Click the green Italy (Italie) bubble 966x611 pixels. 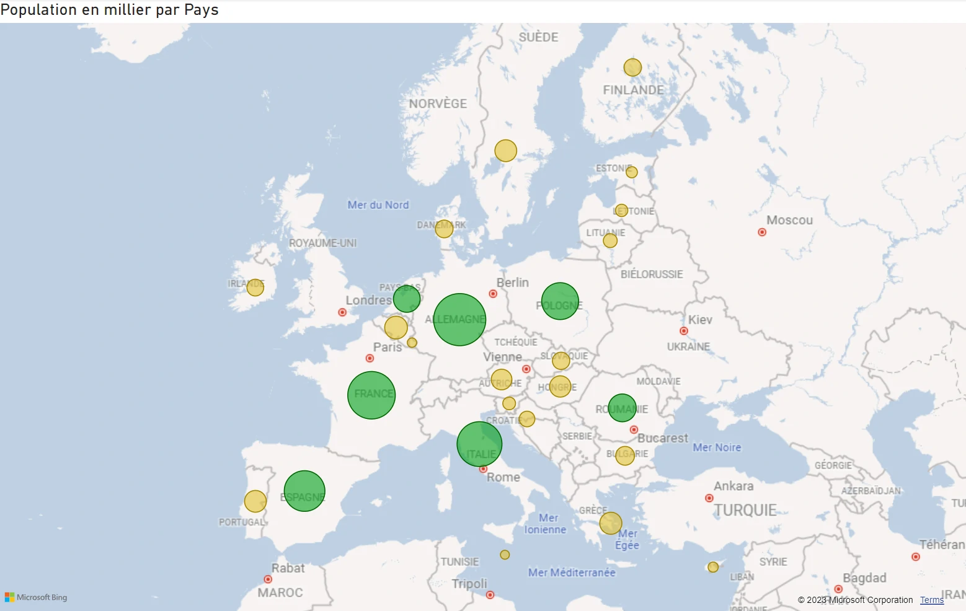pos(479,444)
